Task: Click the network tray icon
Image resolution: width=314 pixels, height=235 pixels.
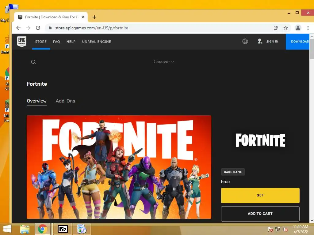Action: pos(278,229)
